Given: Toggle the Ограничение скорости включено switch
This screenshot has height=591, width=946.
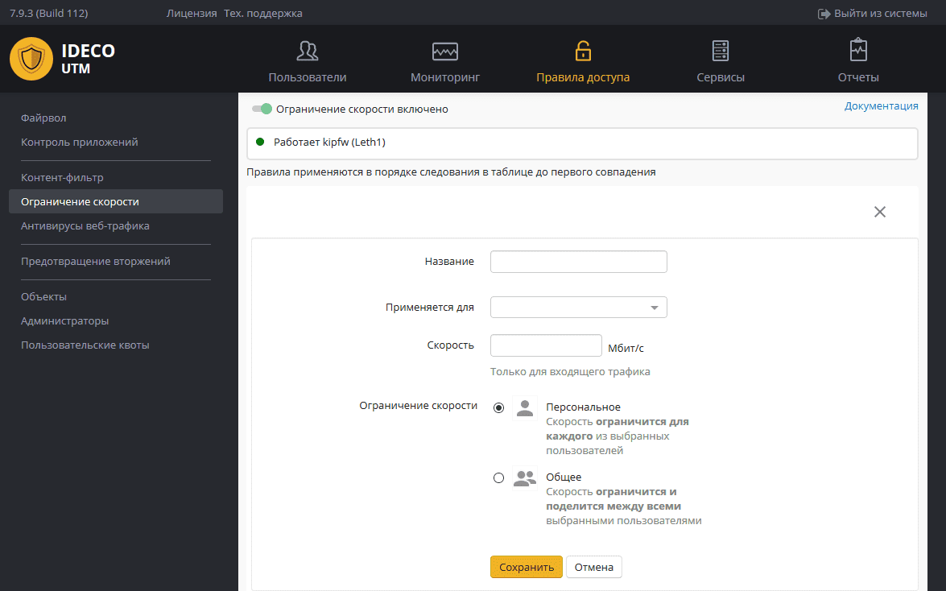Looking at the screenshot, I should (x=262, y=109).
